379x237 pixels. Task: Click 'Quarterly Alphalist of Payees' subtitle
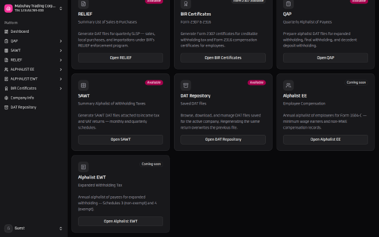307,22
